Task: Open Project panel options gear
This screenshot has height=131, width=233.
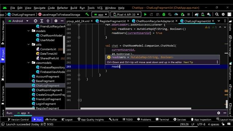Action: pos(56,21)
